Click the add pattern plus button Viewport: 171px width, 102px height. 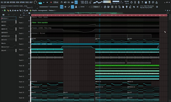coord(102,7)
